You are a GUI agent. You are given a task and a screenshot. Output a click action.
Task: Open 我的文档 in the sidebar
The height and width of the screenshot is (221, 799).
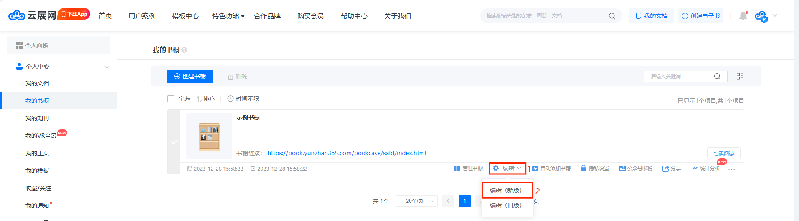(x=37, y=83)
